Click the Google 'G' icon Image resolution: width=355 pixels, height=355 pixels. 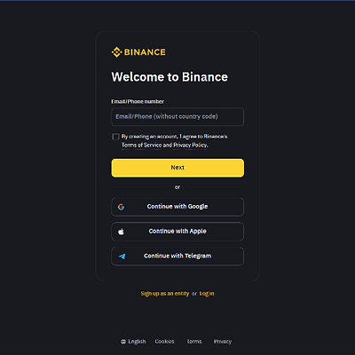121,207
